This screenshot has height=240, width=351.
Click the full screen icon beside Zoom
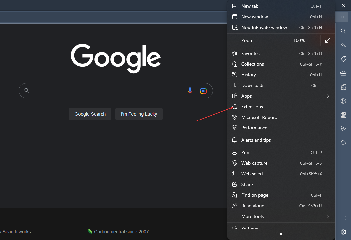click(327, 40)
